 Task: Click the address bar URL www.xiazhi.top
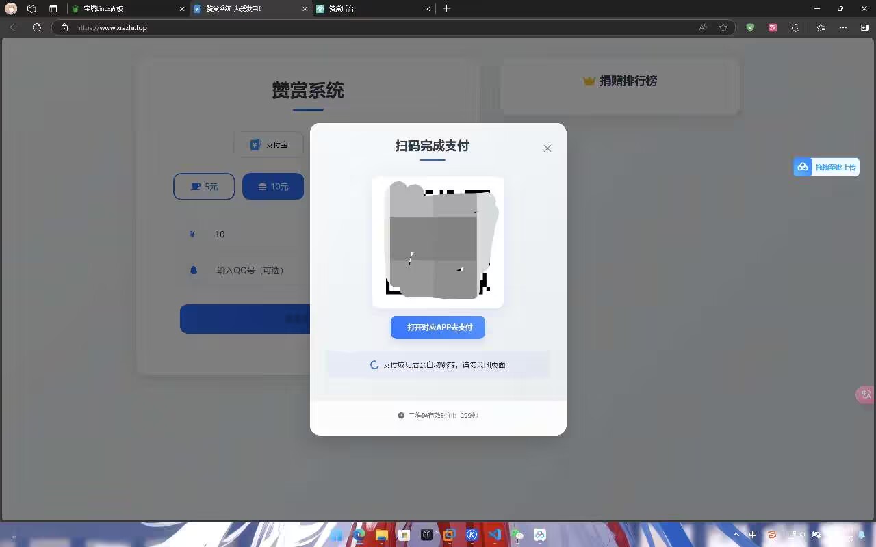coord(112,28)
